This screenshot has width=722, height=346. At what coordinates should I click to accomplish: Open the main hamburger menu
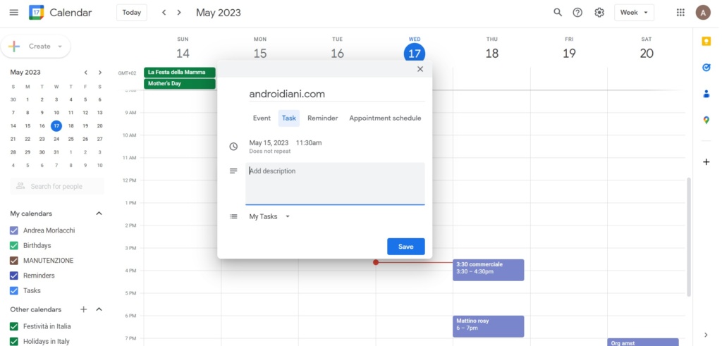(14, 13)
